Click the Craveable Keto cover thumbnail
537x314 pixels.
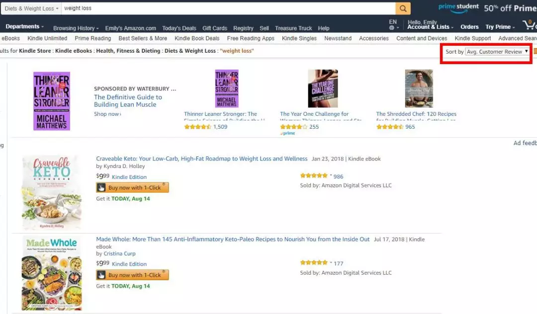pyautogui.click(x=51, y=193)
